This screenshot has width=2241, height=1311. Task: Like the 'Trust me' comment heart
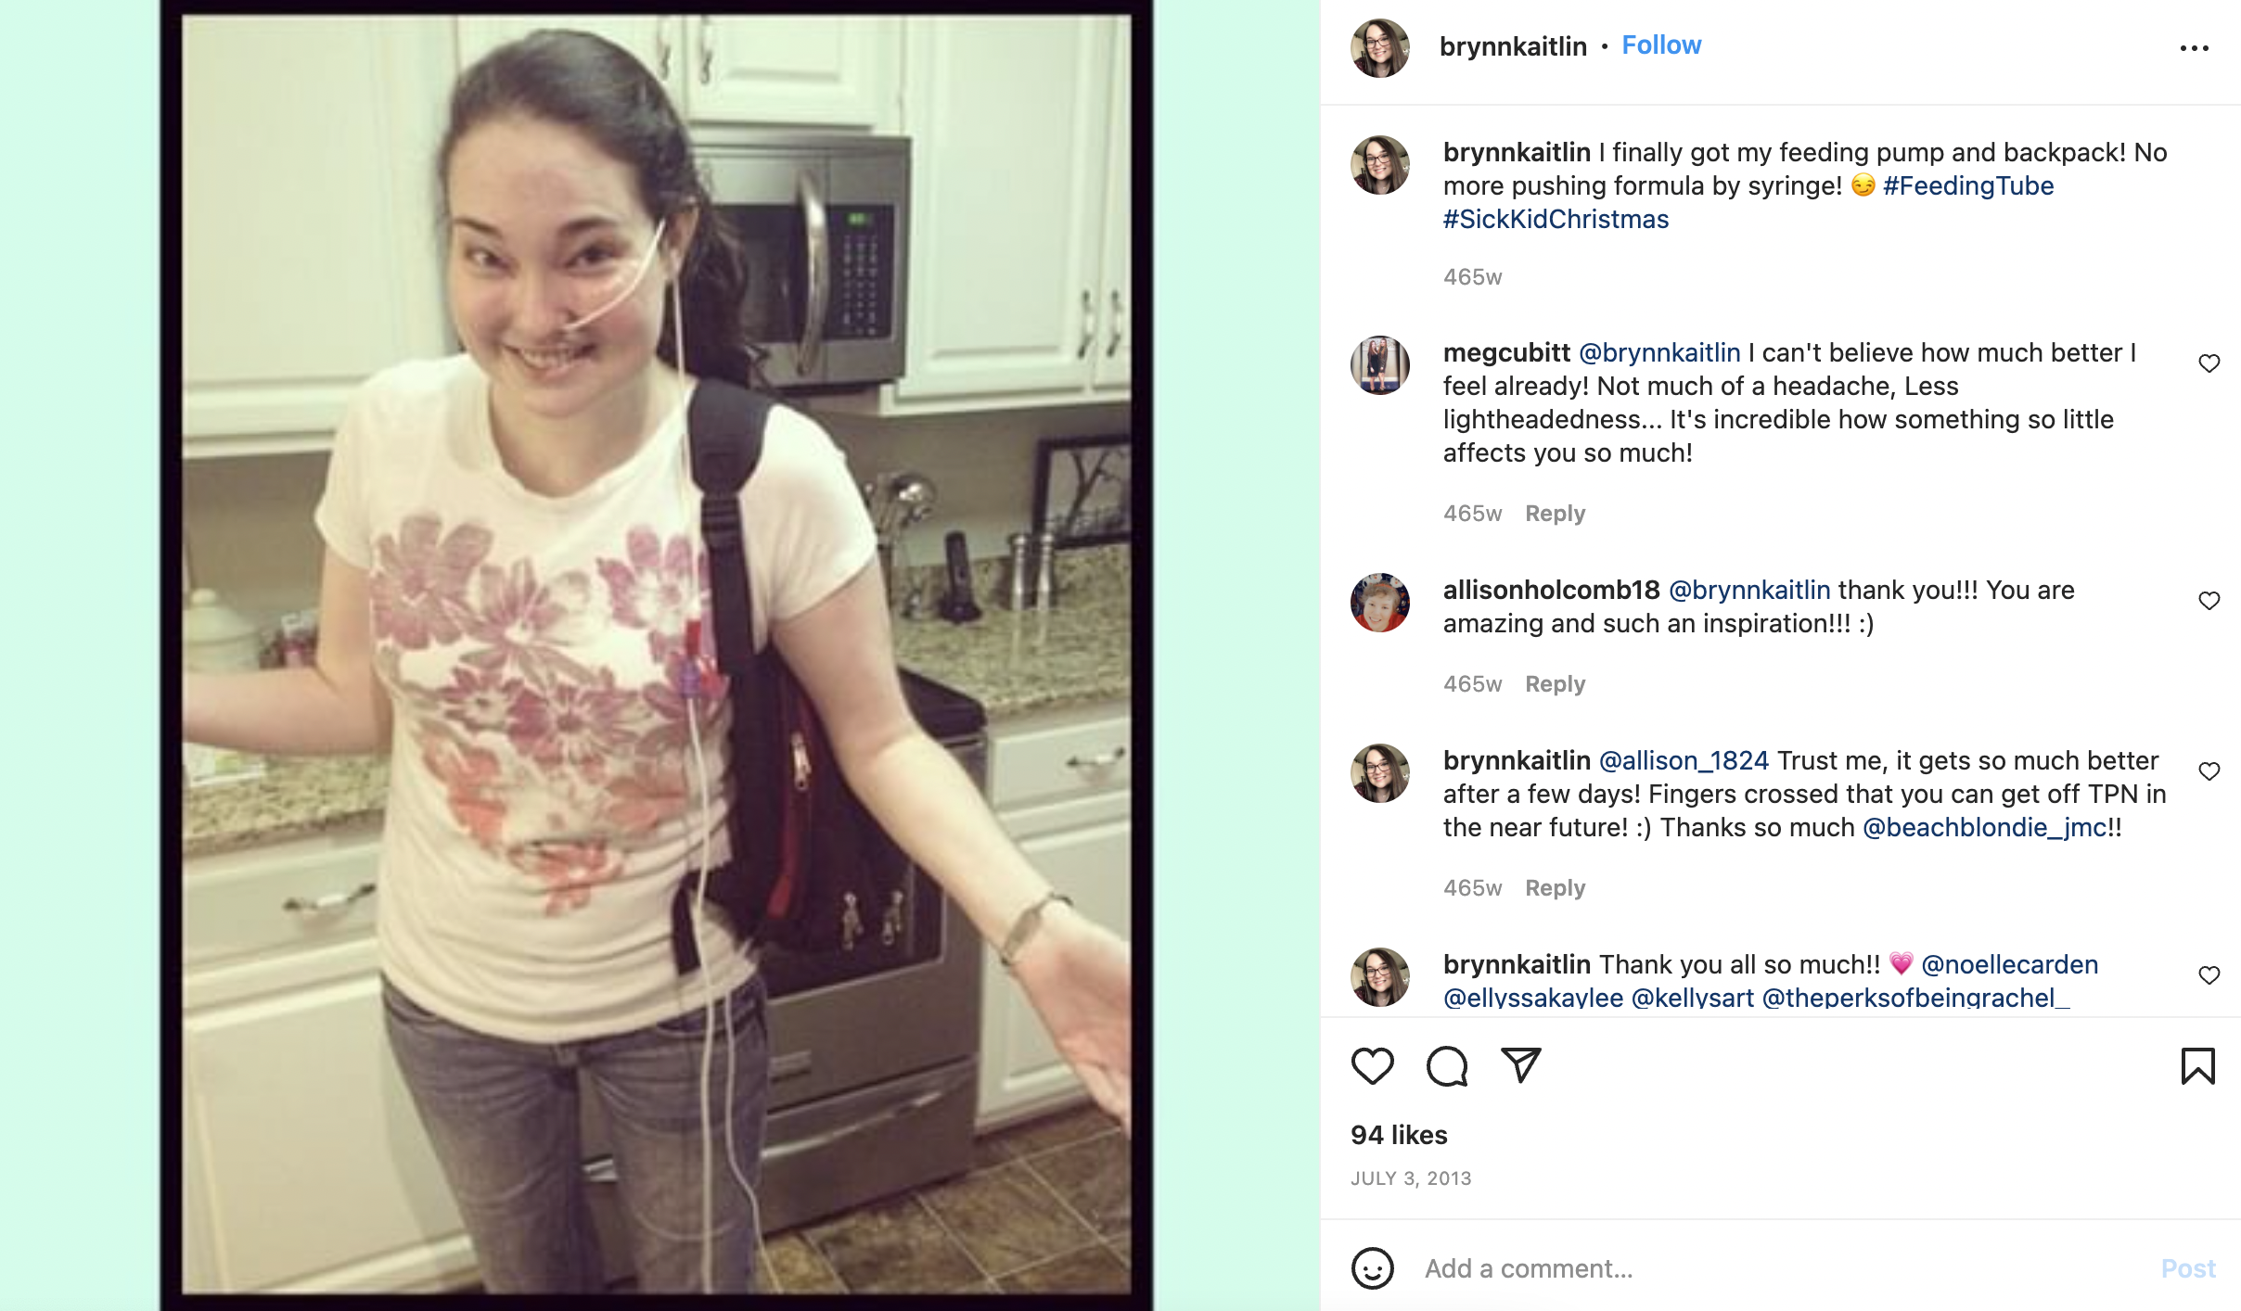(2209, 771)
